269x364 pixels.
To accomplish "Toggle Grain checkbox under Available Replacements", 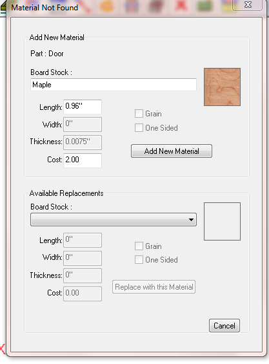I will pyautogui.click(x=139, y=246).
